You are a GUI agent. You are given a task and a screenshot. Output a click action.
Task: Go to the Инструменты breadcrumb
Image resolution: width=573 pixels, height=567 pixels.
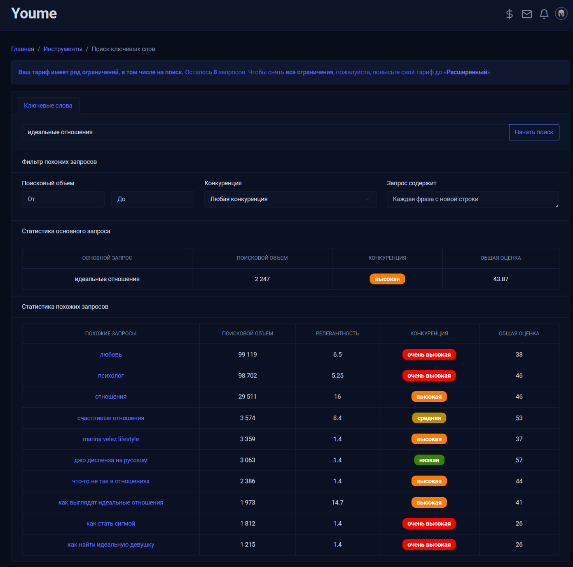click(x=63, y=49)
